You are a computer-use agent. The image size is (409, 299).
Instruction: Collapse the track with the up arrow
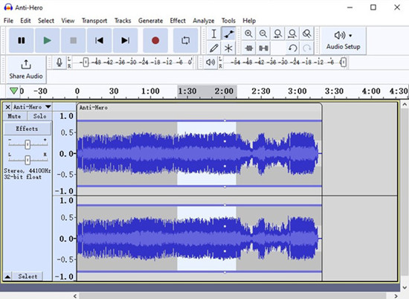[x=8, y=277]
